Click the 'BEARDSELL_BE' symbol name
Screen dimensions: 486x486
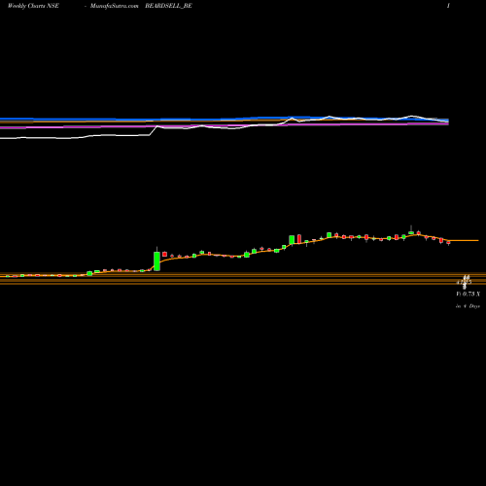coord(168,6)
